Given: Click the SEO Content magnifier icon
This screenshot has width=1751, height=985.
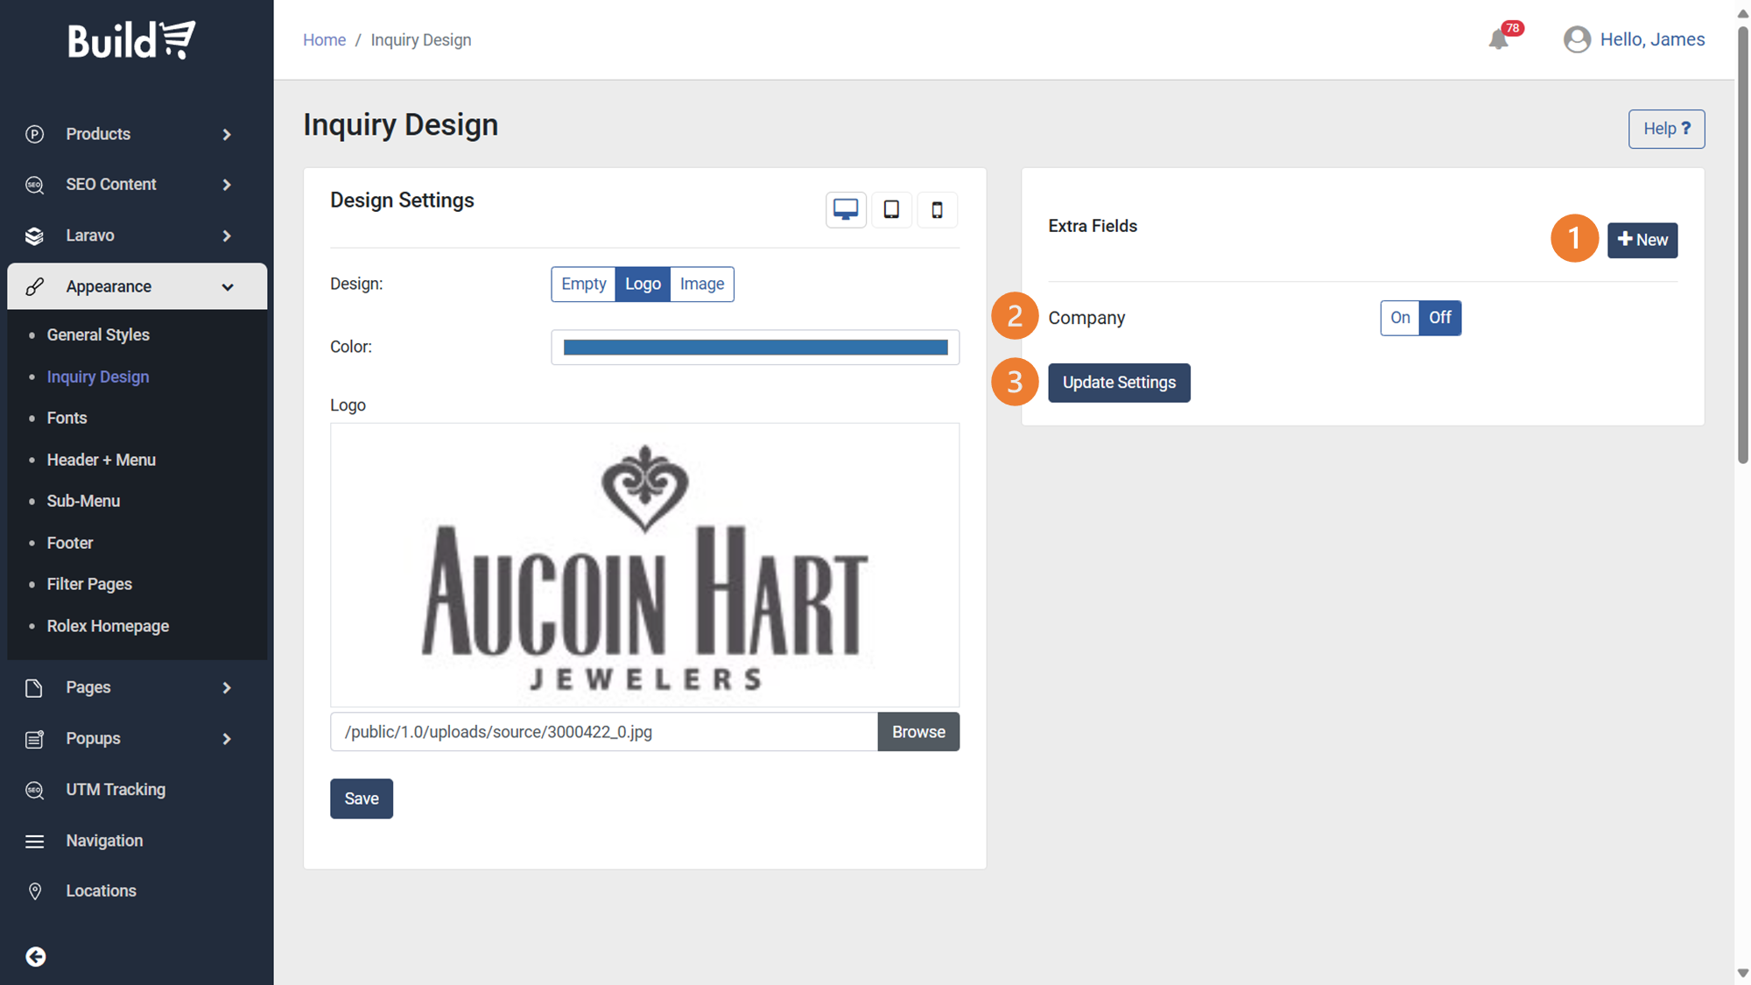Looking at the screenshot, I should [35, 185].
